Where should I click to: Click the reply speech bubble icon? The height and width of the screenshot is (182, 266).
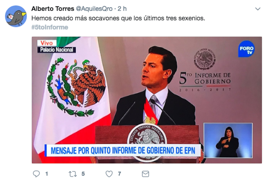pos(36,174)
